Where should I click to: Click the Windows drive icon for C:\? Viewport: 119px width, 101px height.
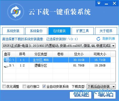tap(6, 60)
